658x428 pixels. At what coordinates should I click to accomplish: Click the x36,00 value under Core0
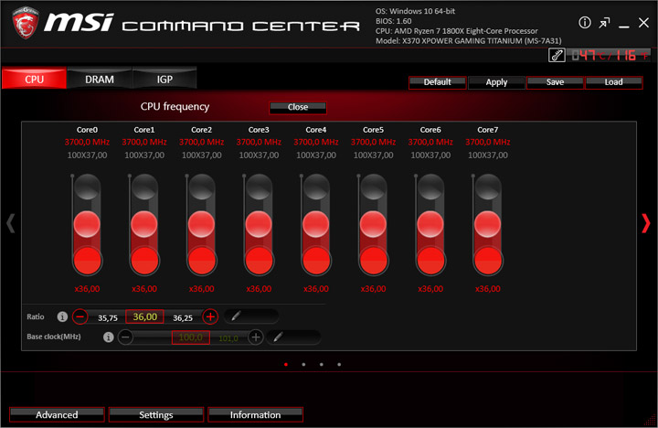point(87,289)
